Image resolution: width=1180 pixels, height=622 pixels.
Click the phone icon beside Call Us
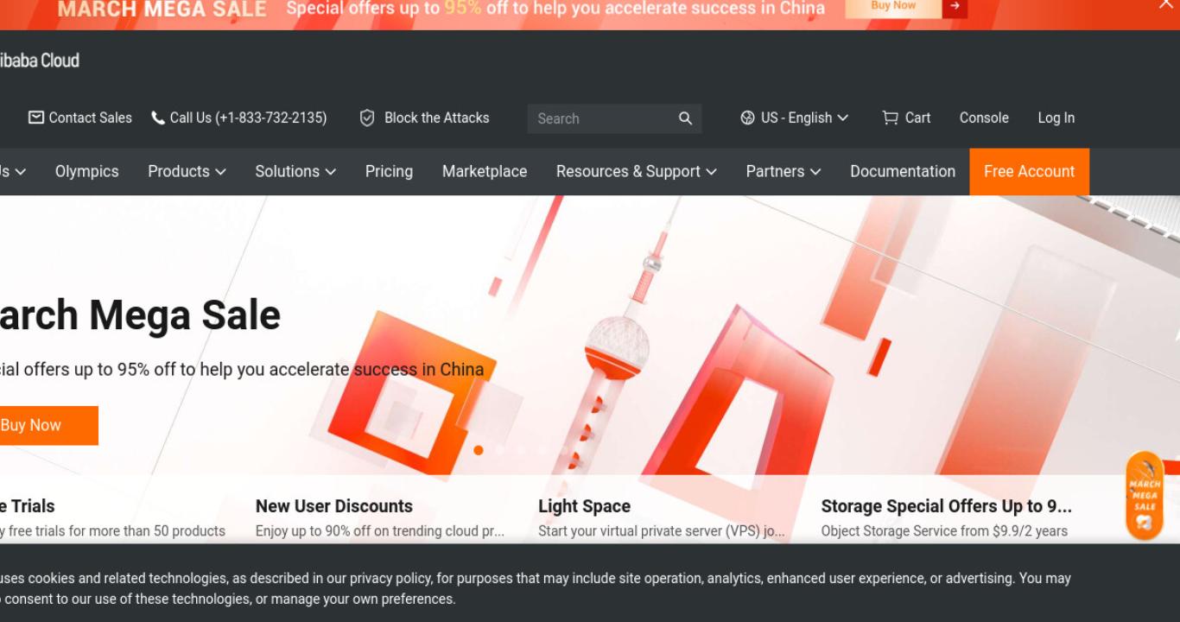(x=158, y=117)
